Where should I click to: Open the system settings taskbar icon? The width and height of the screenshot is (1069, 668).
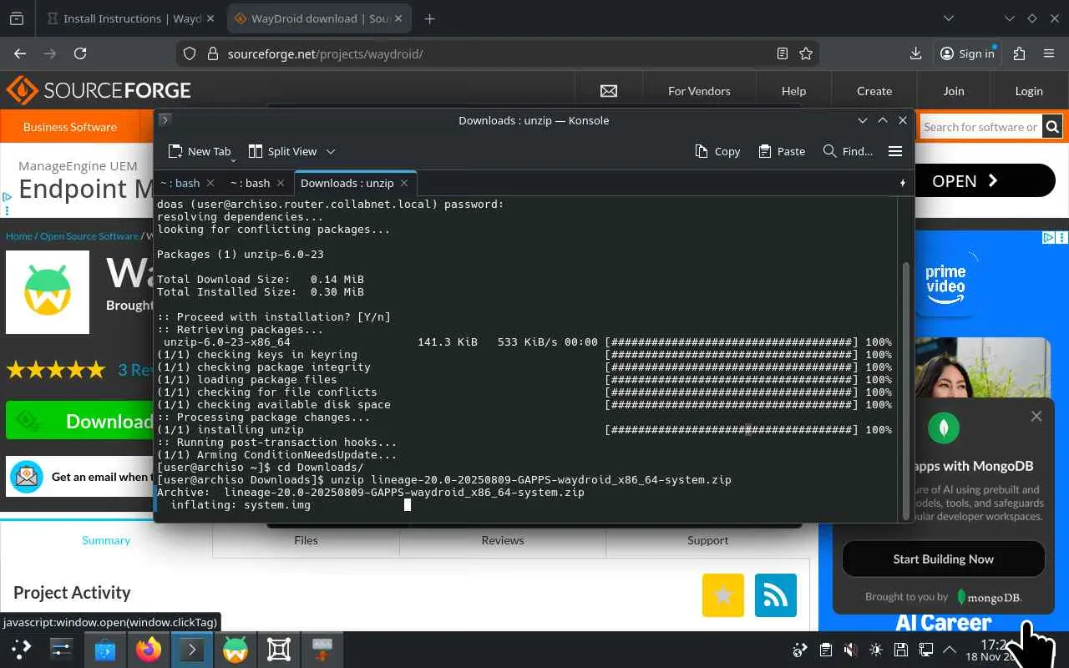point(62,649)
